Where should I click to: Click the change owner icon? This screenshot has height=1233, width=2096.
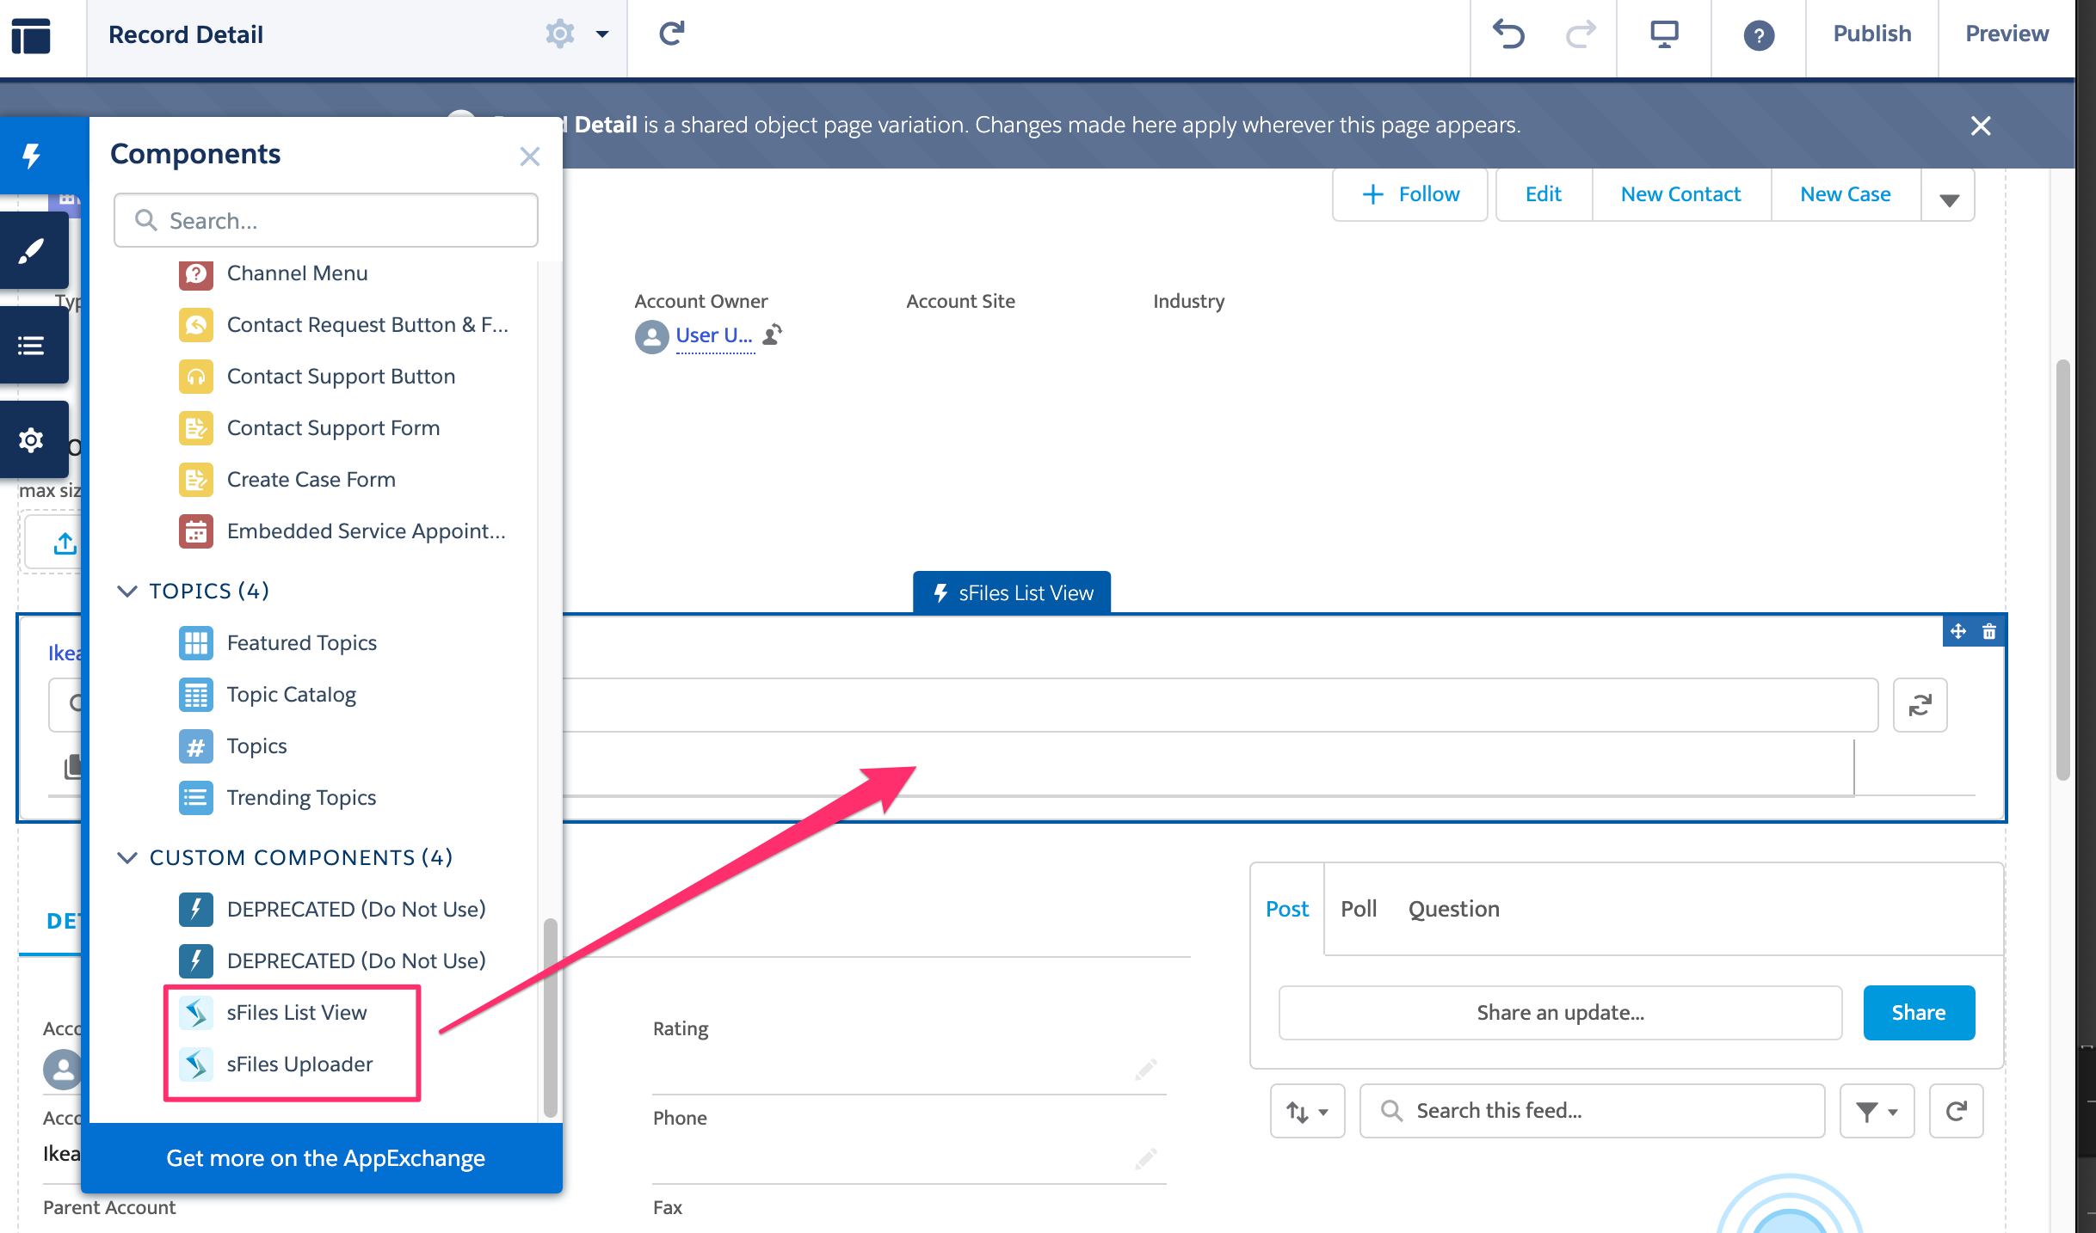click(x=772, y=334)
